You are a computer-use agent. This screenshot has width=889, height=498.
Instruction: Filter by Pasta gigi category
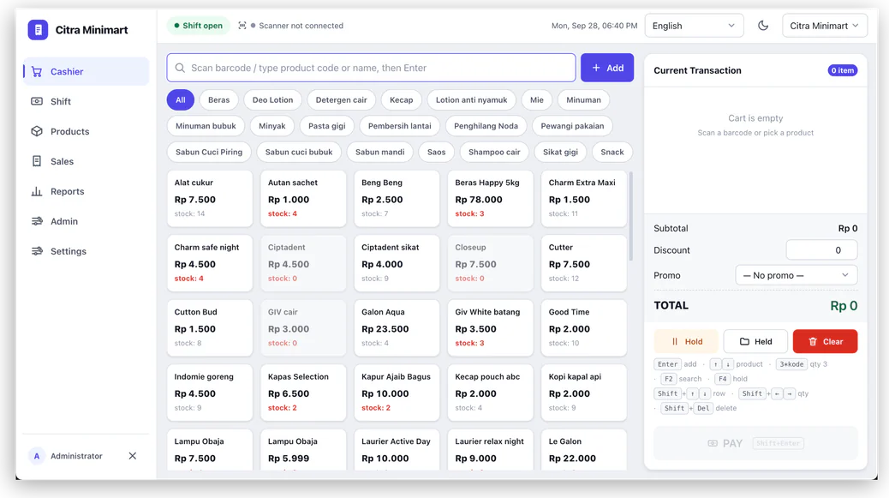pyautogui.click(x=326, y=126)
